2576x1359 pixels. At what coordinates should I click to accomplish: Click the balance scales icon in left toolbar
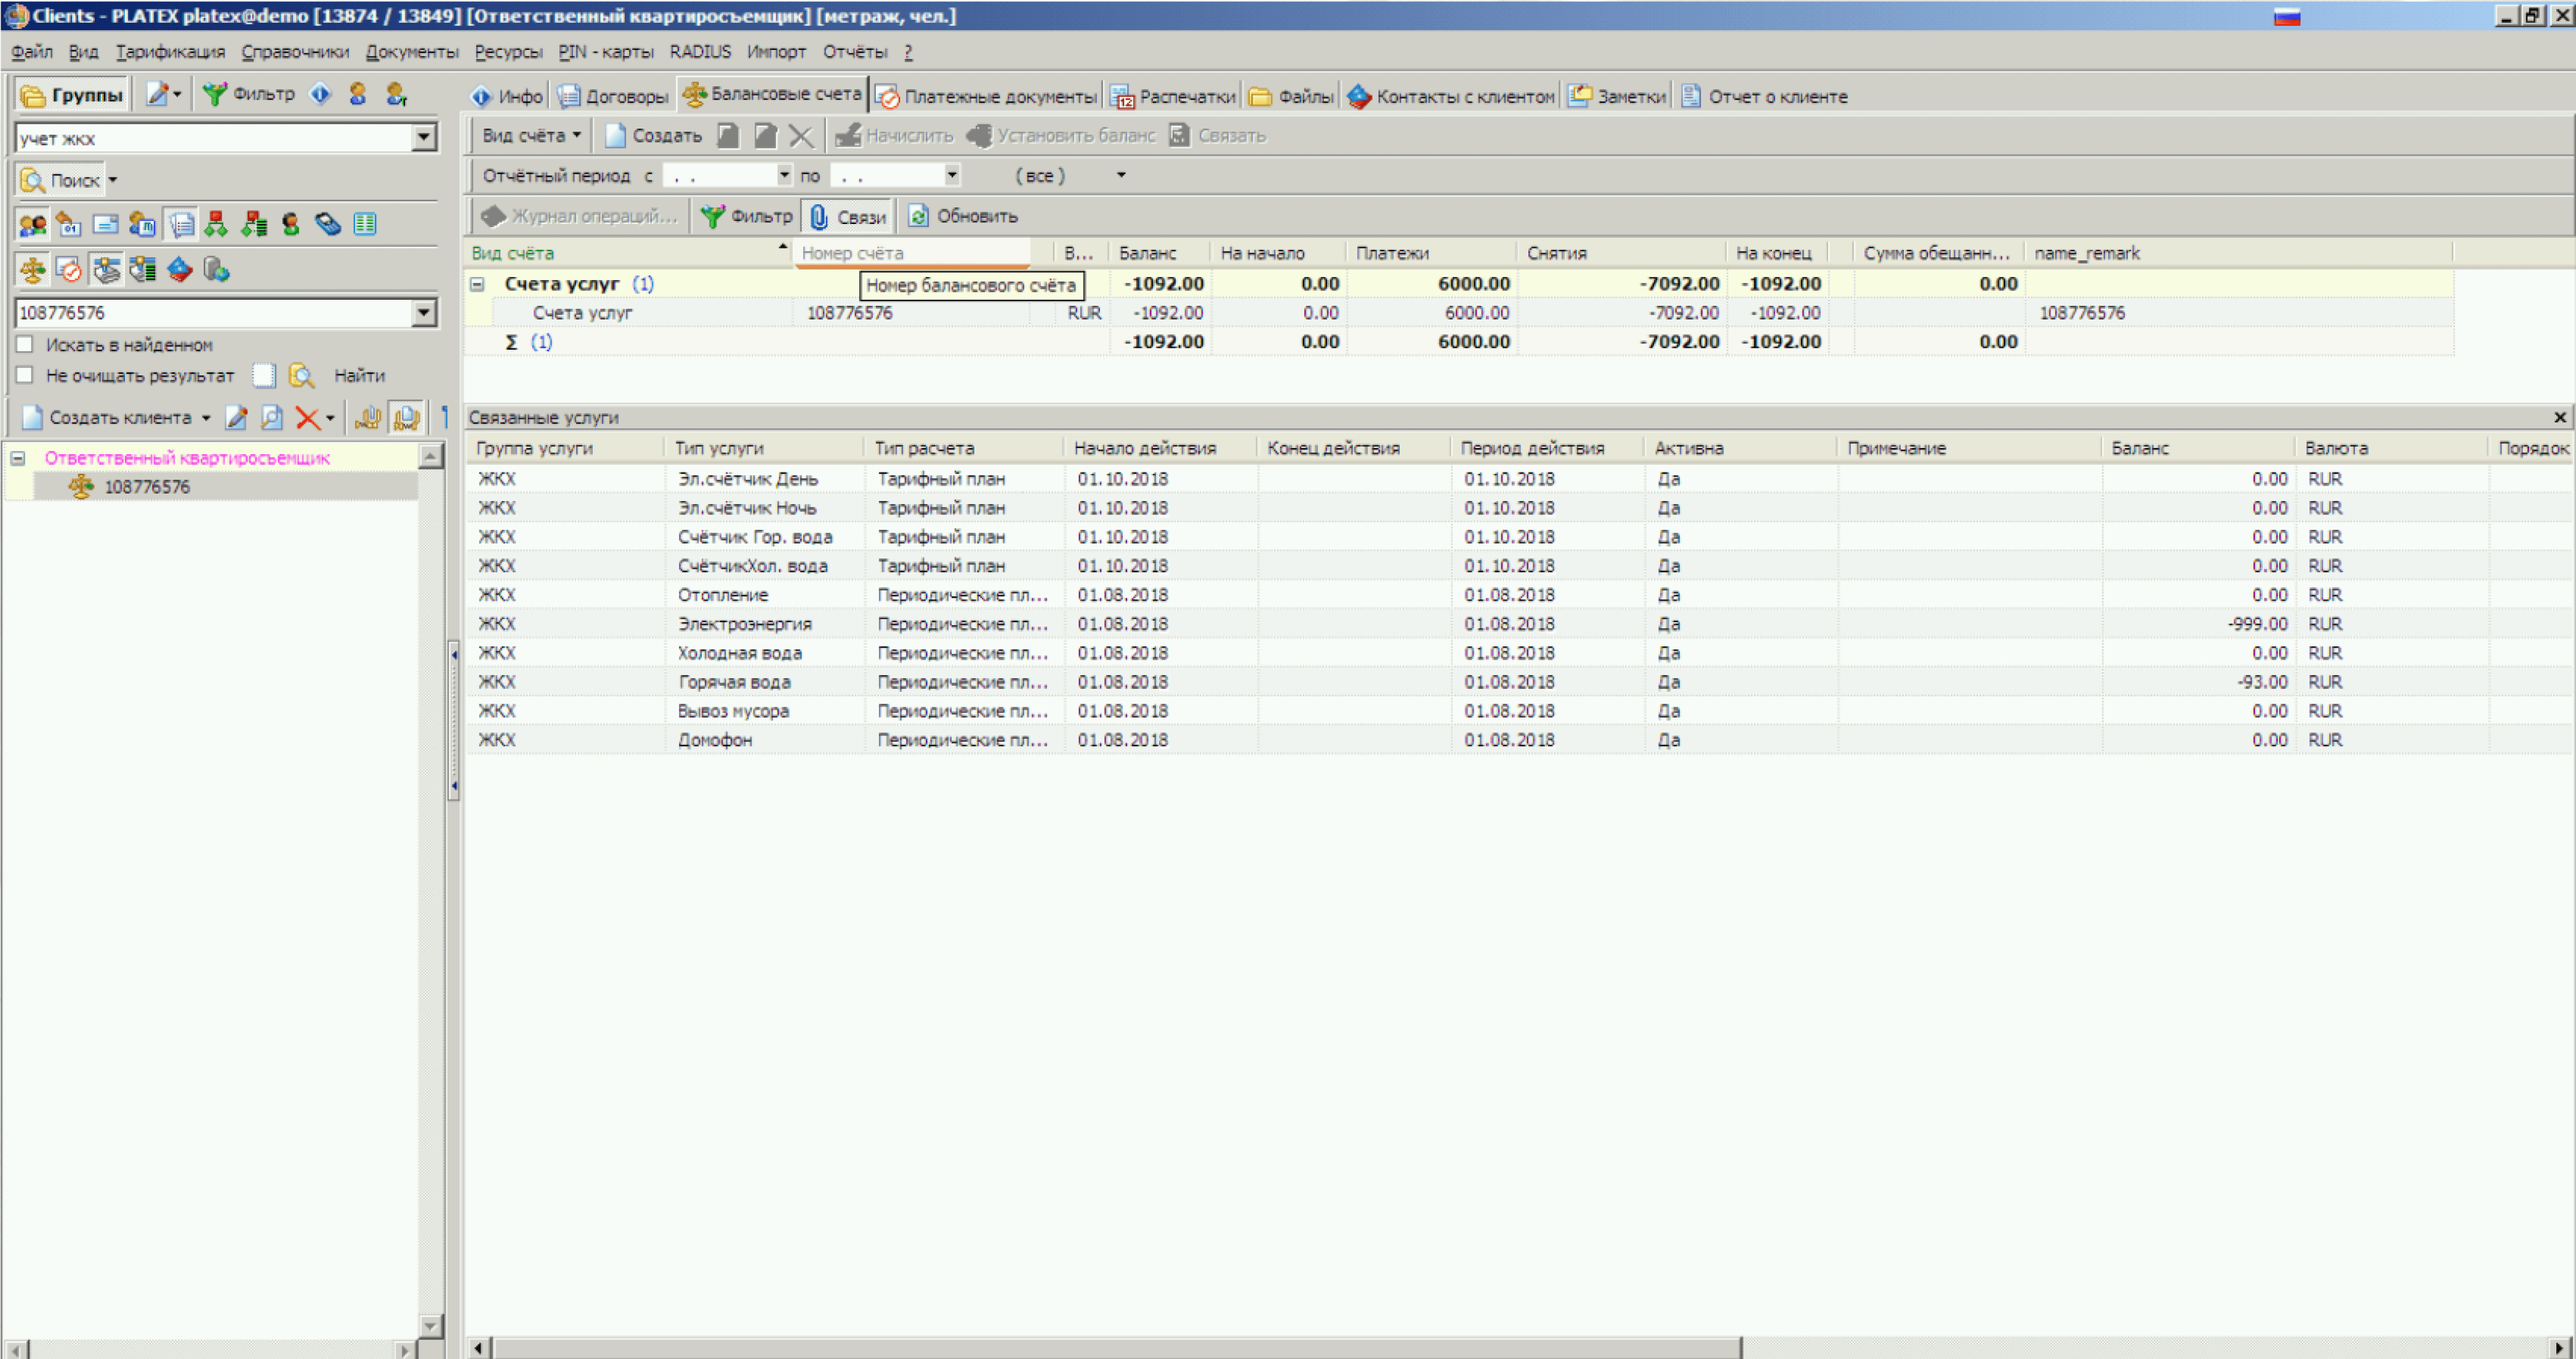tap(32, 269)
